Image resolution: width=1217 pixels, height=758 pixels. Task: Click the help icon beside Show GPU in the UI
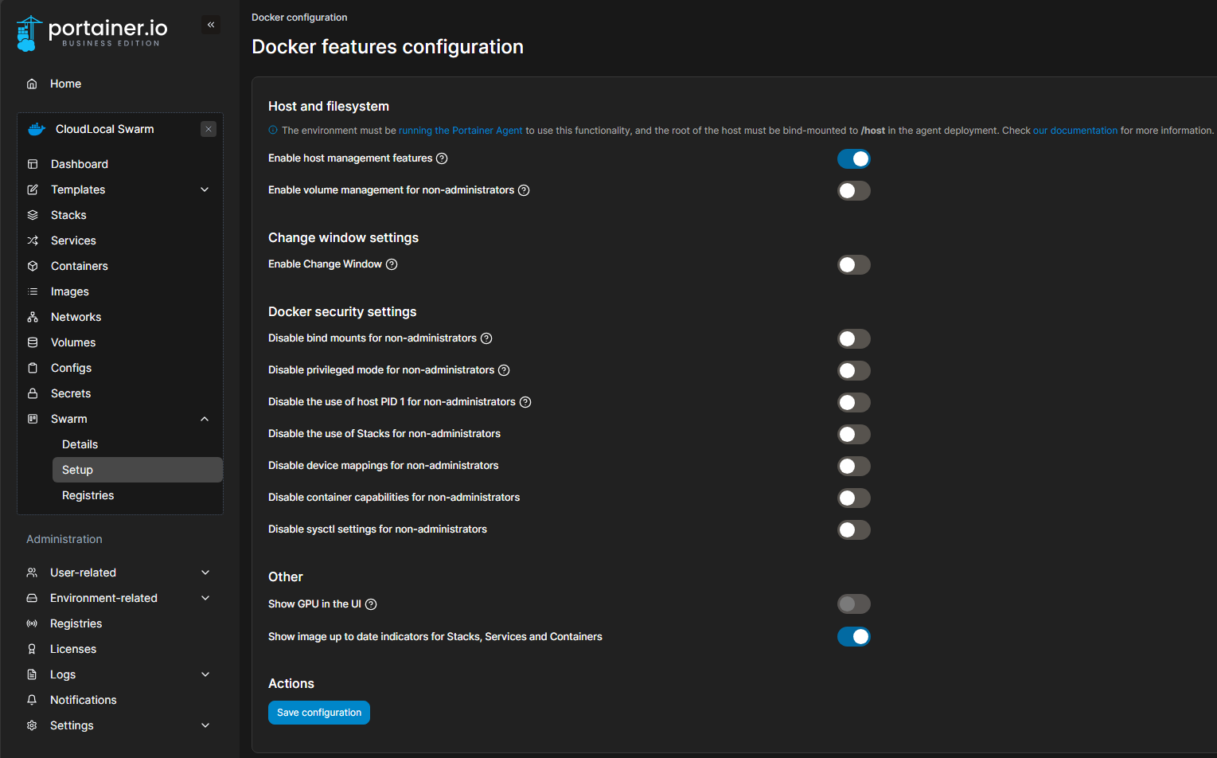coord(371,604)
